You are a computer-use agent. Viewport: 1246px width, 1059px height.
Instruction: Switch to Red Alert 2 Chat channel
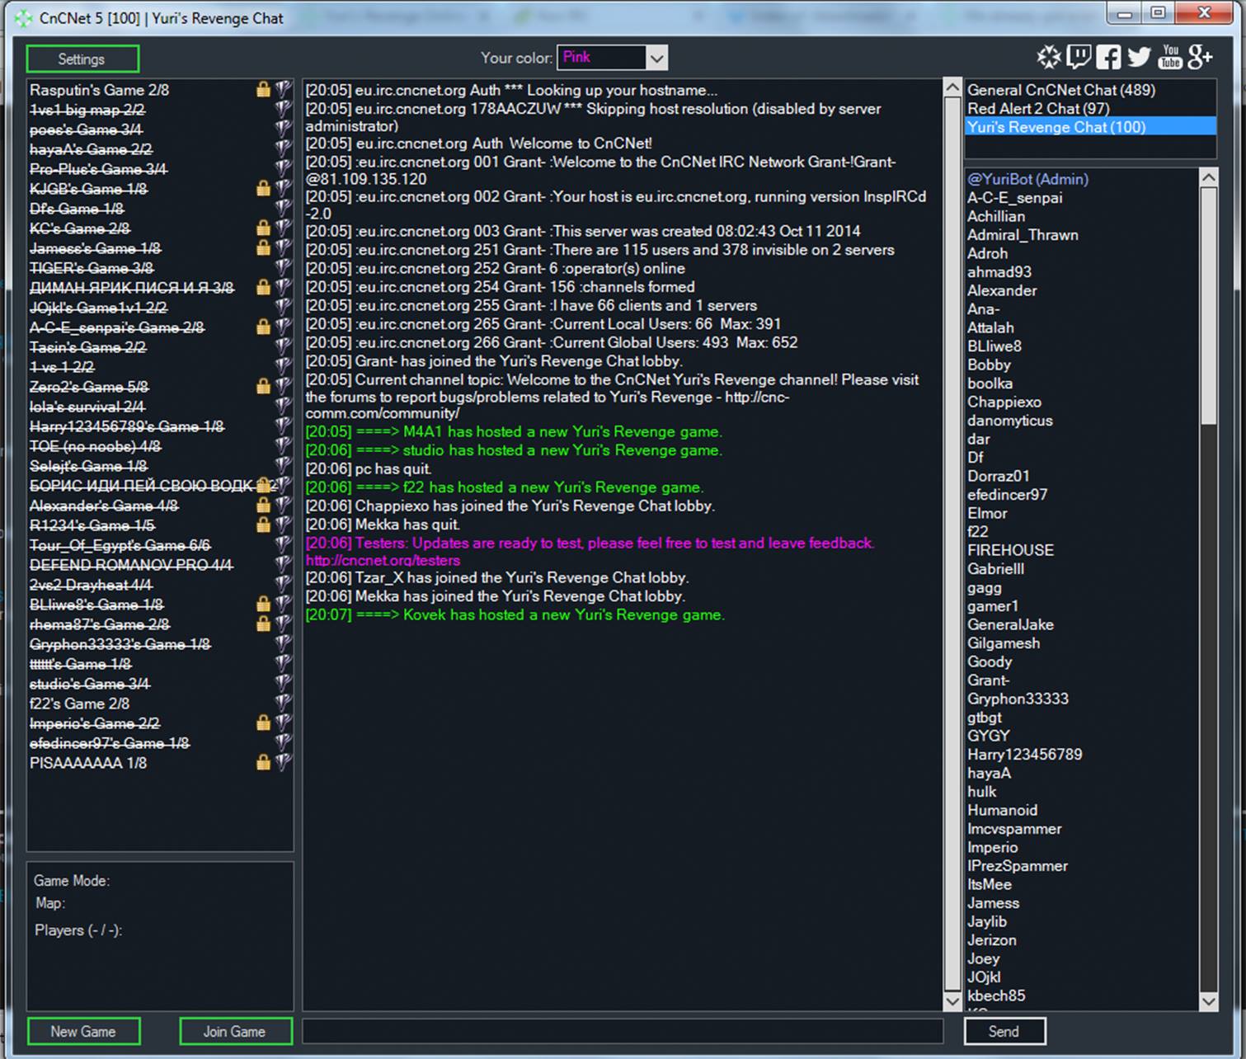[x=1090, y=108]
